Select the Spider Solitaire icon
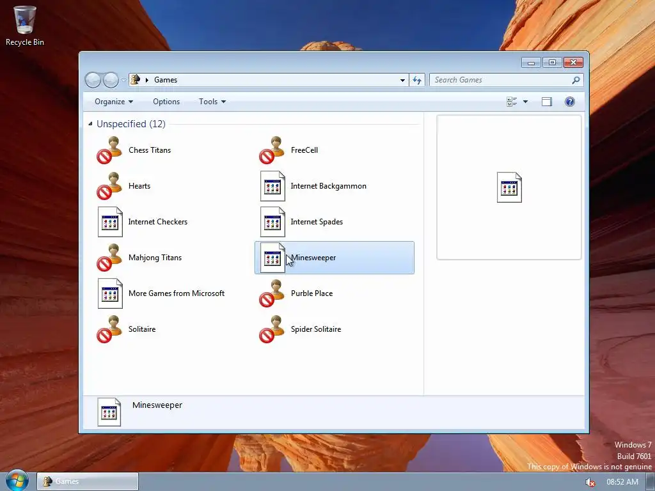 point(272,329)
